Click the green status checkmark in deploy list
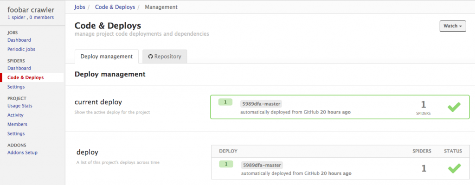The height and width of the screenshot is (185, 475). click(454, 168)
